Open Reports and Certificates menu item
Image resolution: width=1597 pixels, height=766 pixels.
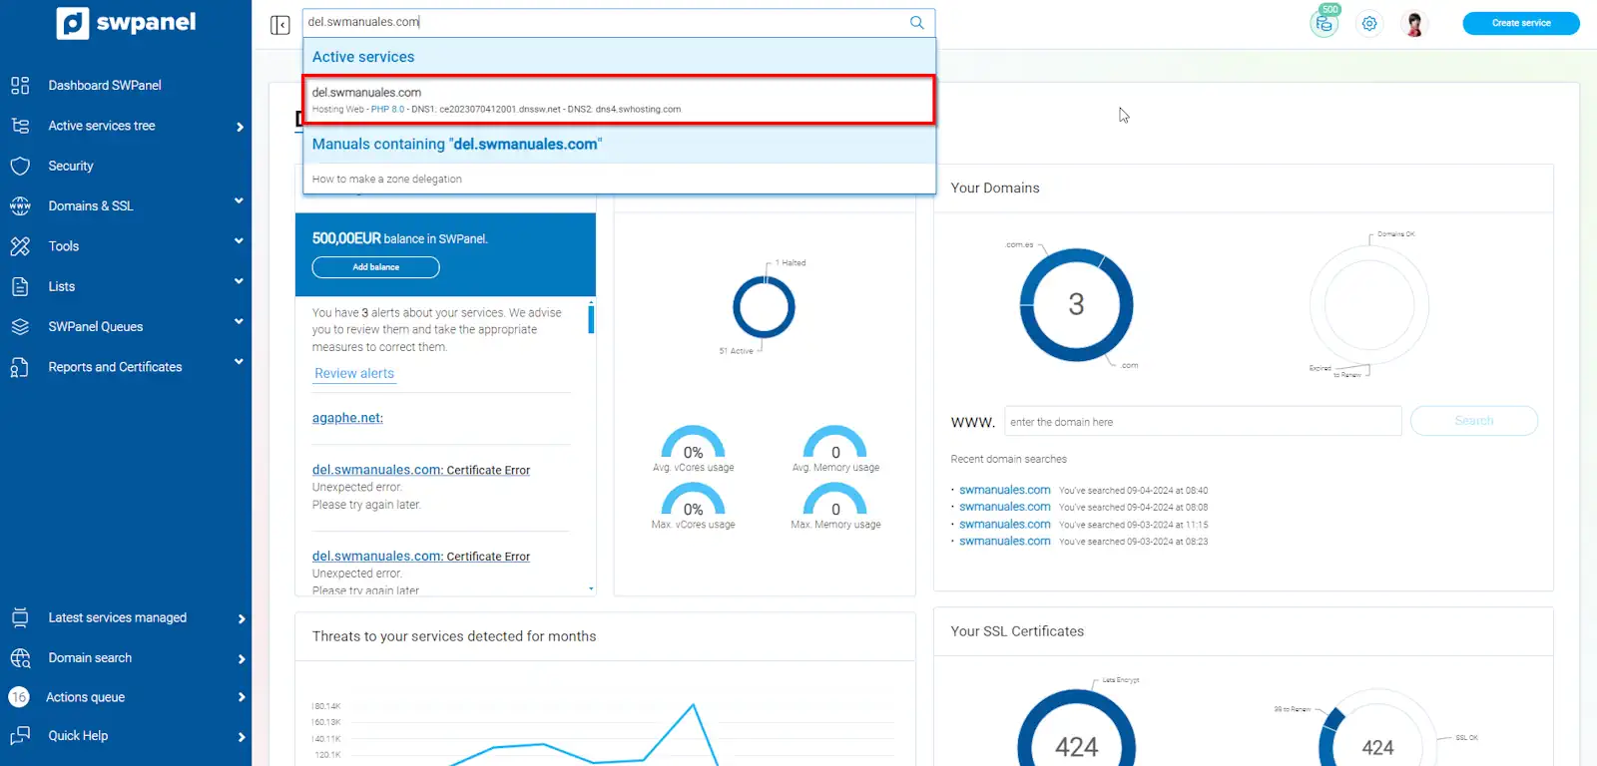[x=115, y=367]
